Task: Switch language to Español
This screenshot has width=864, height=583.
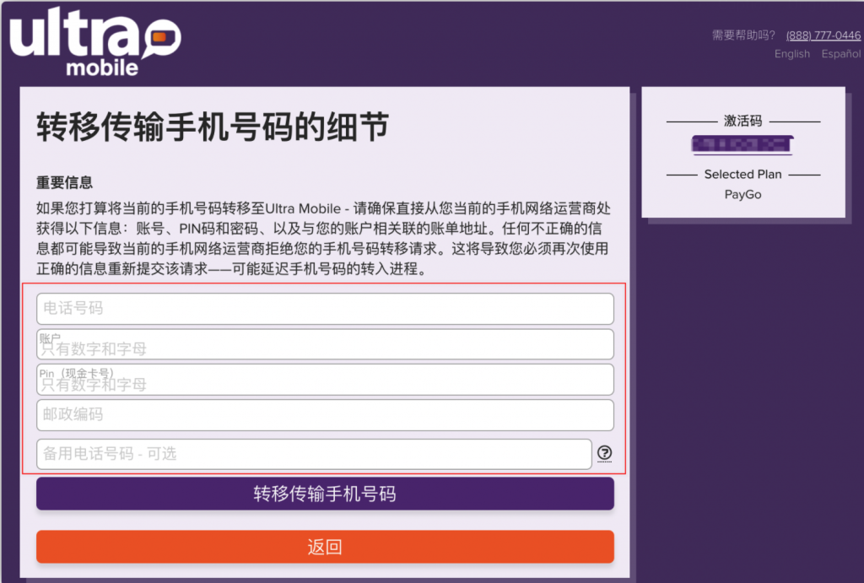Action: click(841, 54)
